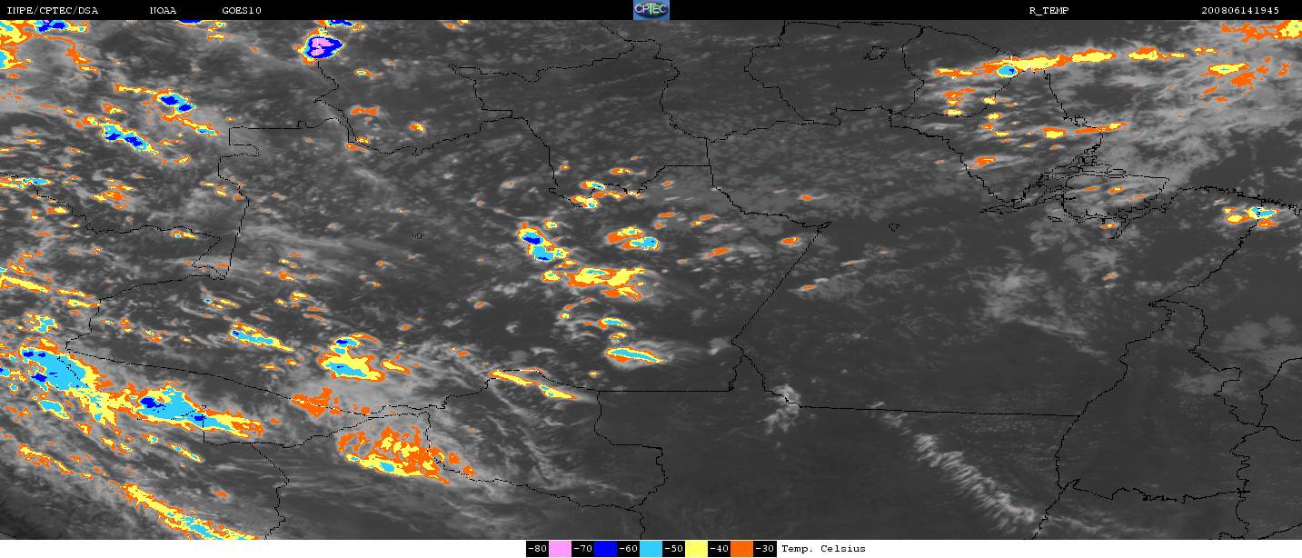The image size is (1302, 558).
Task: Click the NOAA label in header
Action: (164, 10)
